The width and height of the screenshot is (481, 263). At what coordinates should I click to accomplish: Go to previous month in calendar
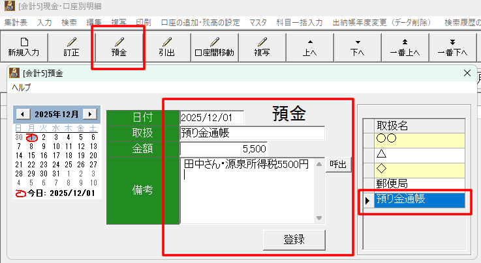click(22, 114)
